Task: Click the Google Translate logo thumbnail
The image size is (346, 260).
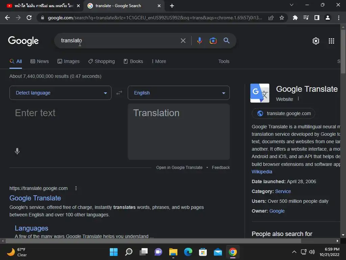Action: (260, 93)
